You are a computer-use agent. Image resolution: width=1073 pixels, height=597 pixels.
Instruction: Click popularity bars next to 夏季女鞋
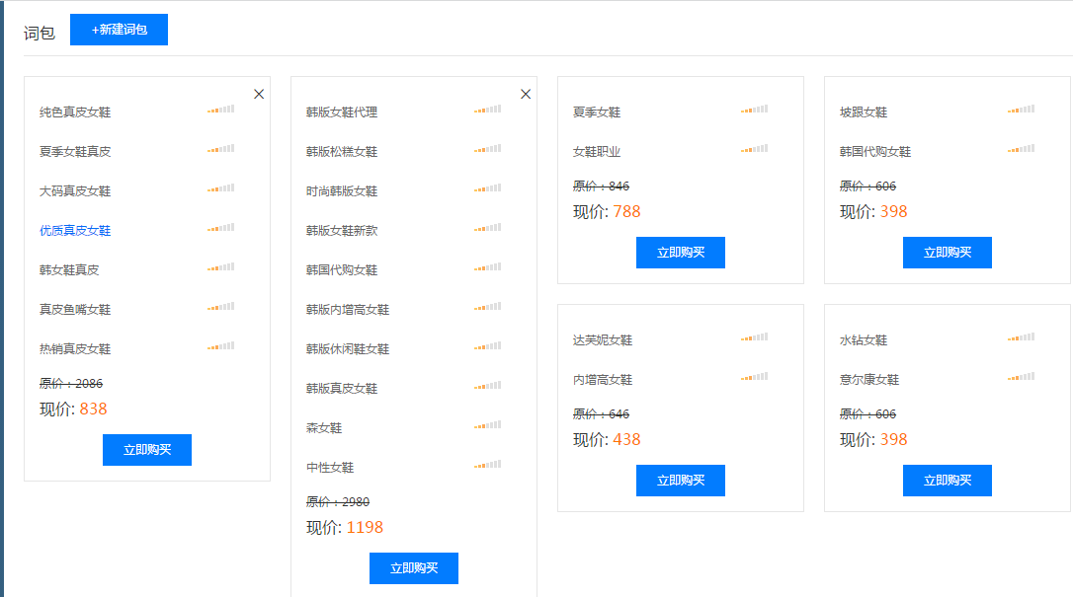point(754,111)
